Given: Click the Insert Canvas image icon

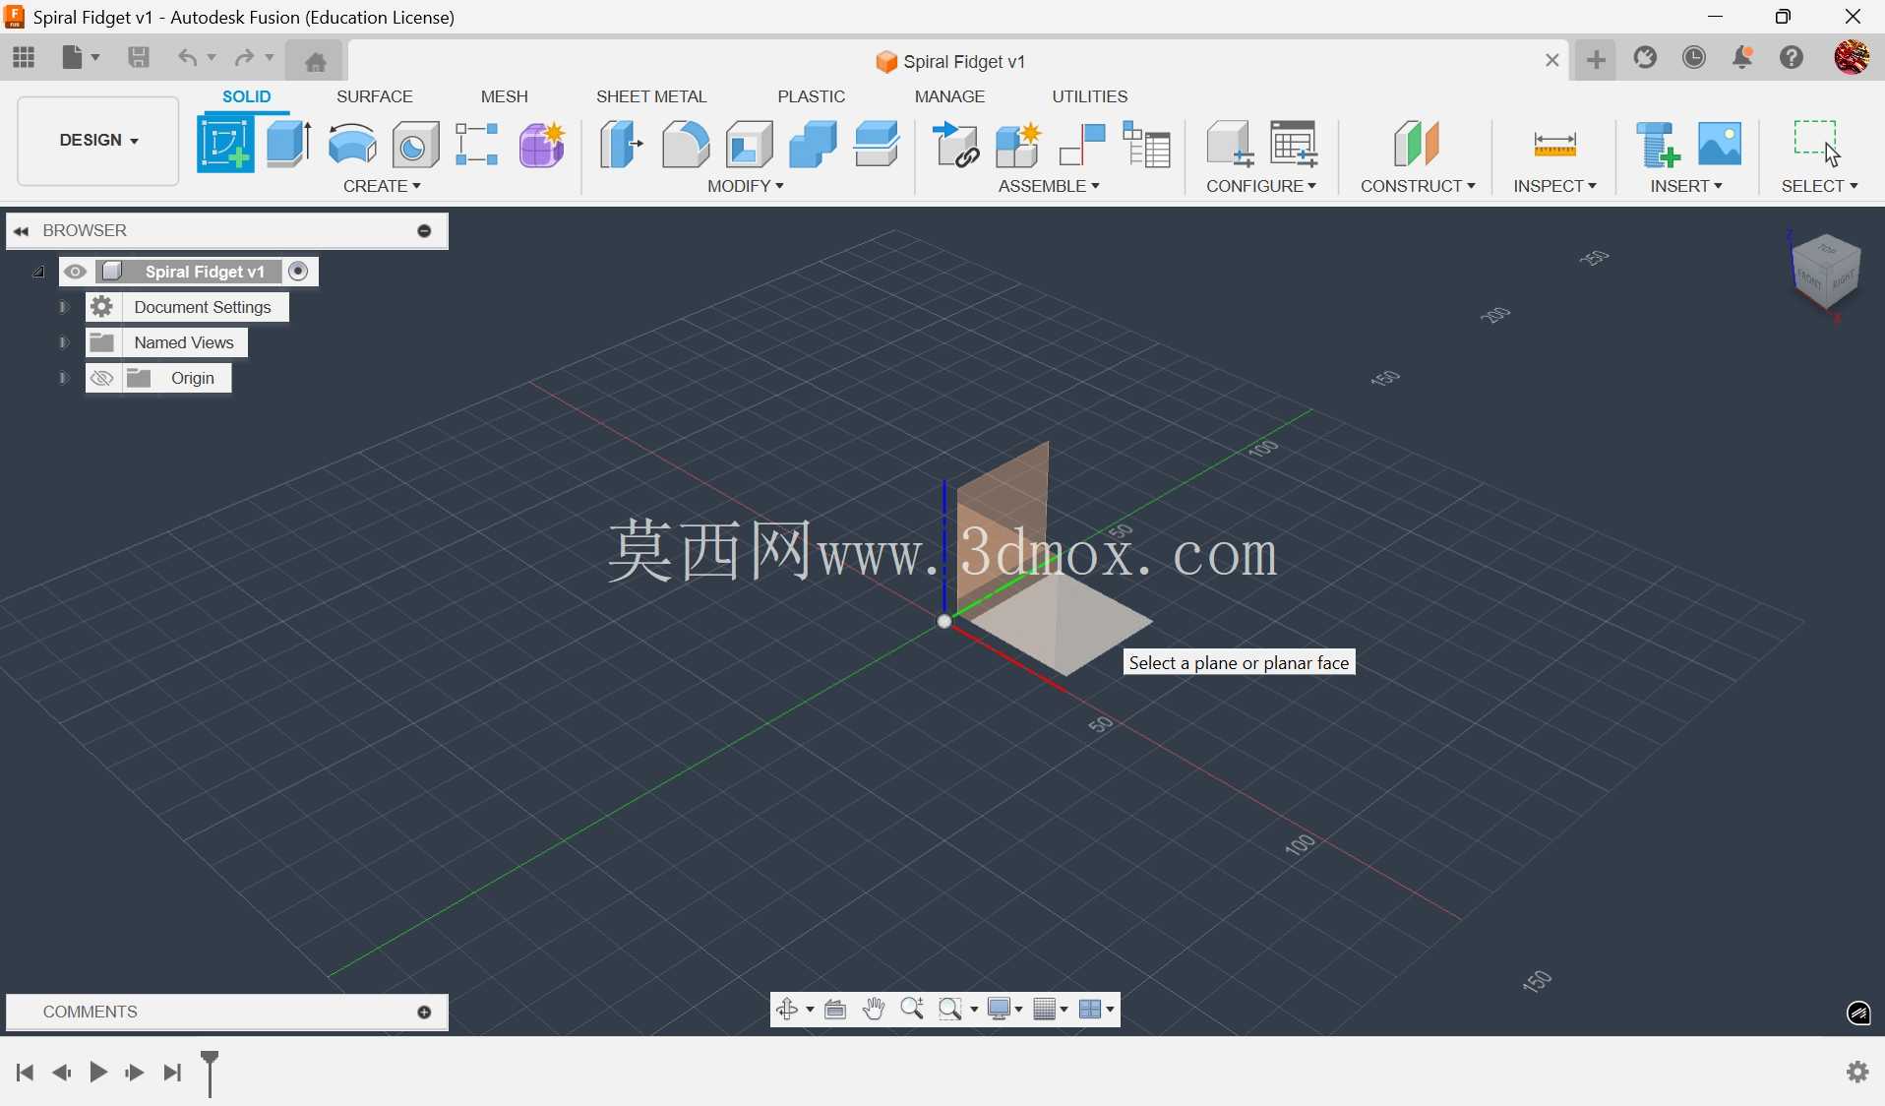Looking at the screenshot, I should coord(1721,145).
